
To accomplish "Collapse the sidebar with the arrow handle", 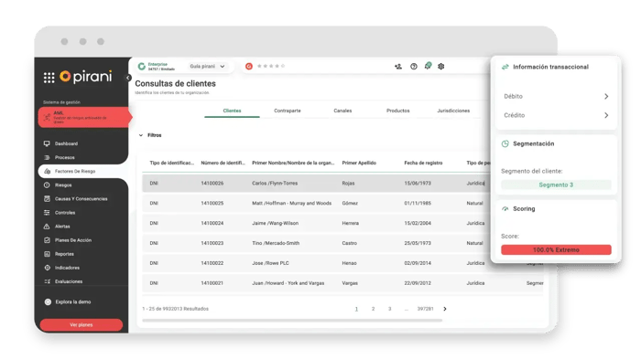I will click(128, 78).
